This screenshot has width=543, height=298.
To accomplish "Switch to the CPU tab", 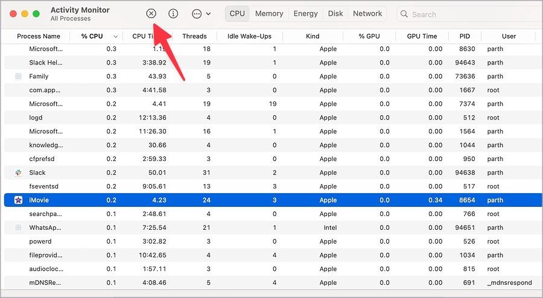I will click(x=237, y=13).
